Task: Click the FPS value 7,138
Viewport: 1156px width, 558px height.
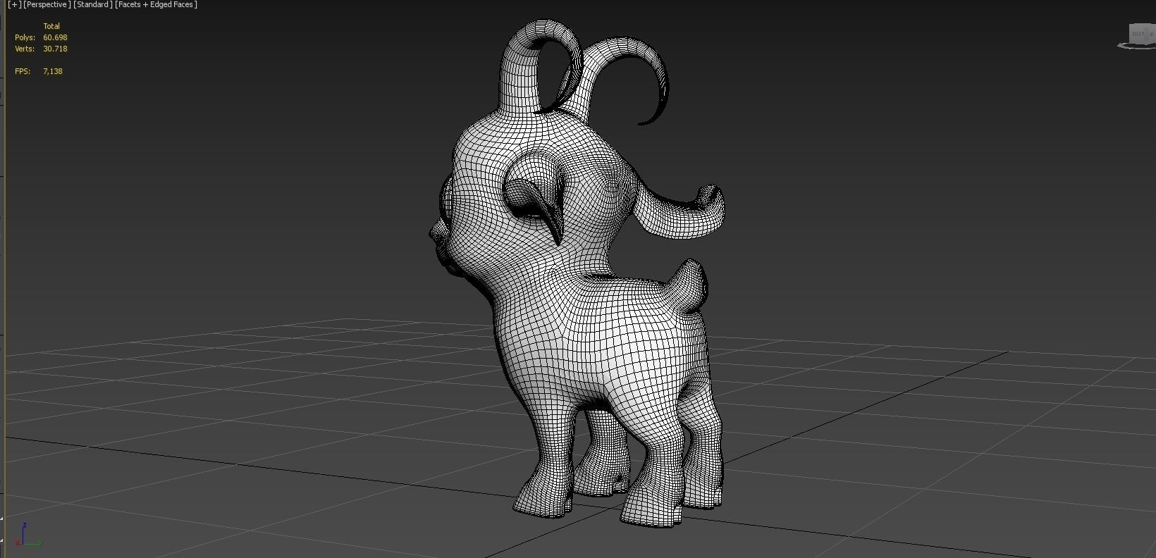Action: 53,71
